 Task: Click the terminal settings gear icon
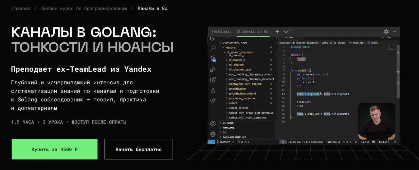pyautogui.click(x=386, y=32)
